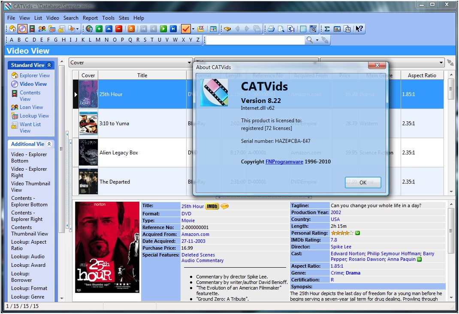The image size is (459, 314).
Task: Open the Tools menu
Action: (108, 18)
